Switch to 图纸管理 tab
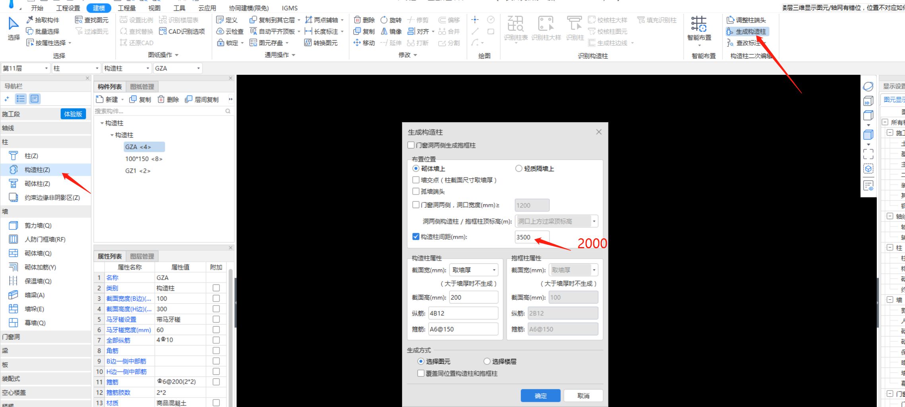Screen dimensions: 905x407 click(142, 87)
